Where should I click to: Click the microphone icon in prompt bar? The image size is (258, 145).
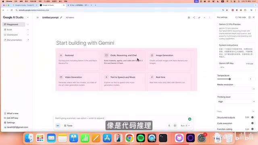pyautogui.click(x=169, y=126)
